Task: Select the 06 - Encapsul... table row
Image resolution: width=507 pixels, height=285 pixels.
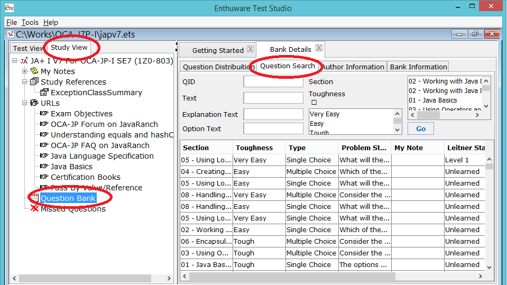Action: (x=333, y=241)
